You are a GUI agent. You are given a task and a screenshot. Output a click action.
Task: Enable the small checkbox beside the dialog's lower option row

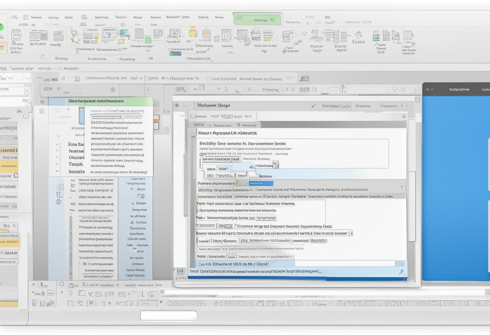[x=198, y=240]
